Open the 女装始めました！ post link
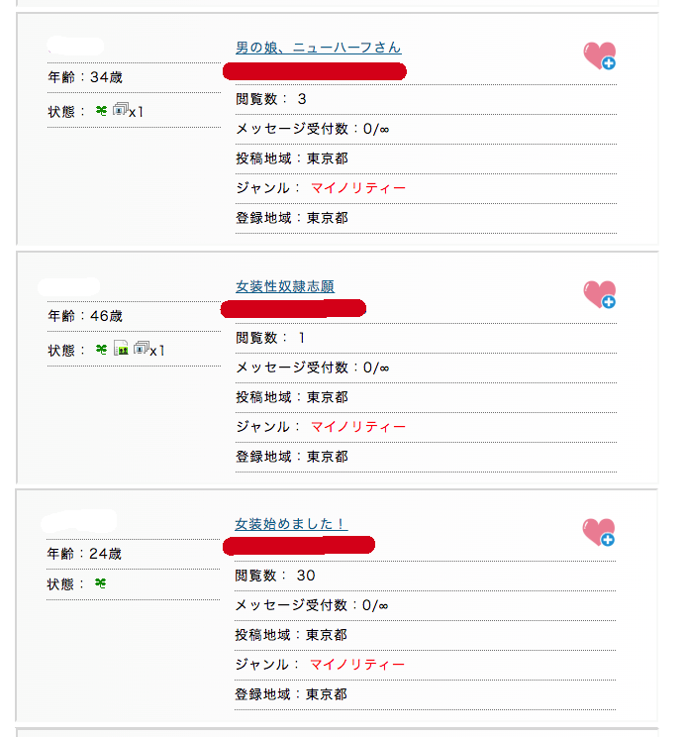Image resolution: width=686 pixels, height=737 pixels. (x=291, y=524)
